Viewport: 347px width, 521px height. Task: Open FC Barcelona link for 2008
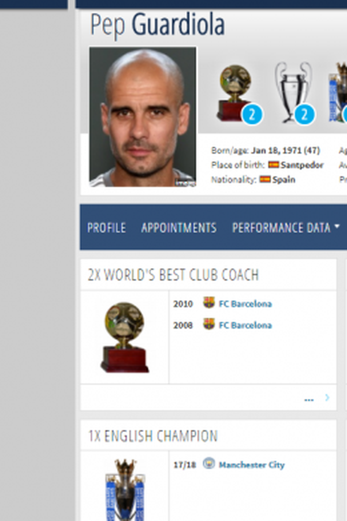click(245, 325)
